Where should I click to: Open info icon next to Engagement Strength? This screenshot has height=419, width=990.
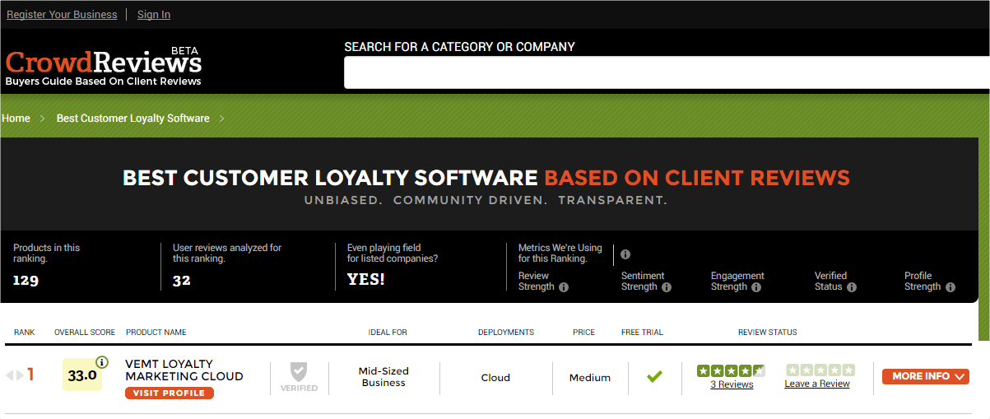tap(756, 287)
